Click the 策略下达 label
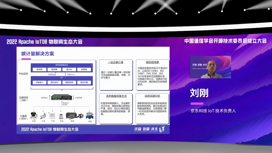 coord(71,74)
